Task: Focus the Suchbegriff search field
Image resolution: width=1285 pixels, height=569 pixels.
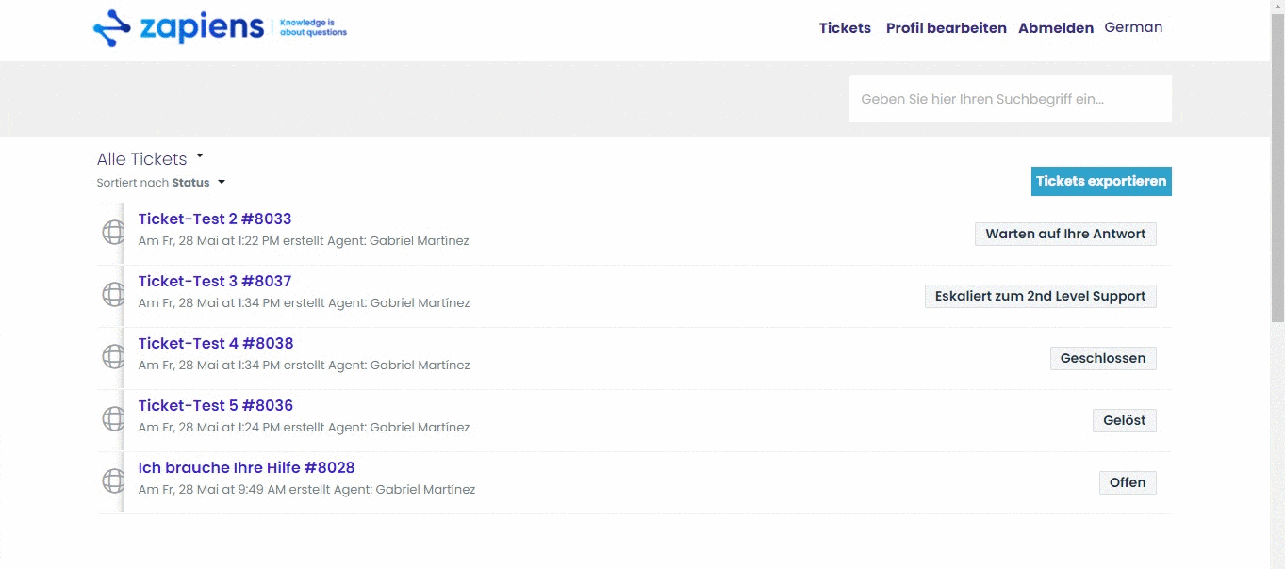Action: coord(1011,99)
